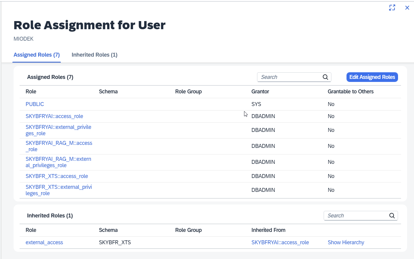Click search icon in Inherited Roles
Screen dimensions: 414x259
pos(392,216)
